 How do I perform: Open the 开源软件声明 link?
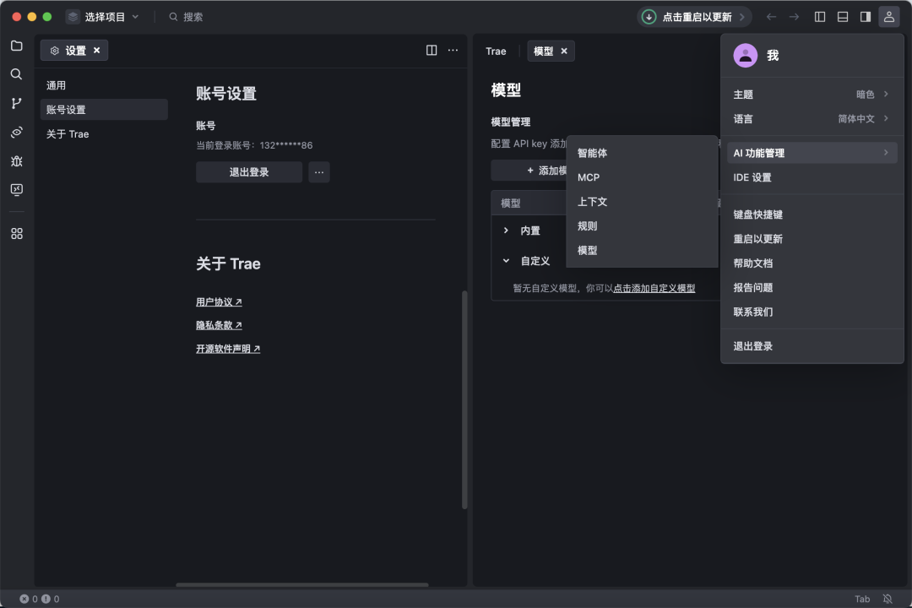[228, 349]
